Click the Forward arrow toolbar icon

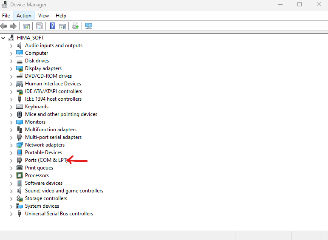click(13, 26)
